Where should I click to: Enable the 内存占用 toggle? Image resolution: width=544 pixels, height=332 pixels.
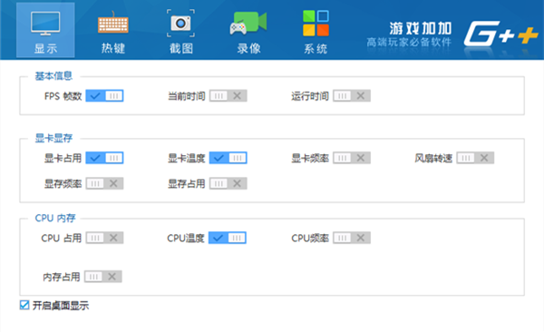(x=103, y=277)
